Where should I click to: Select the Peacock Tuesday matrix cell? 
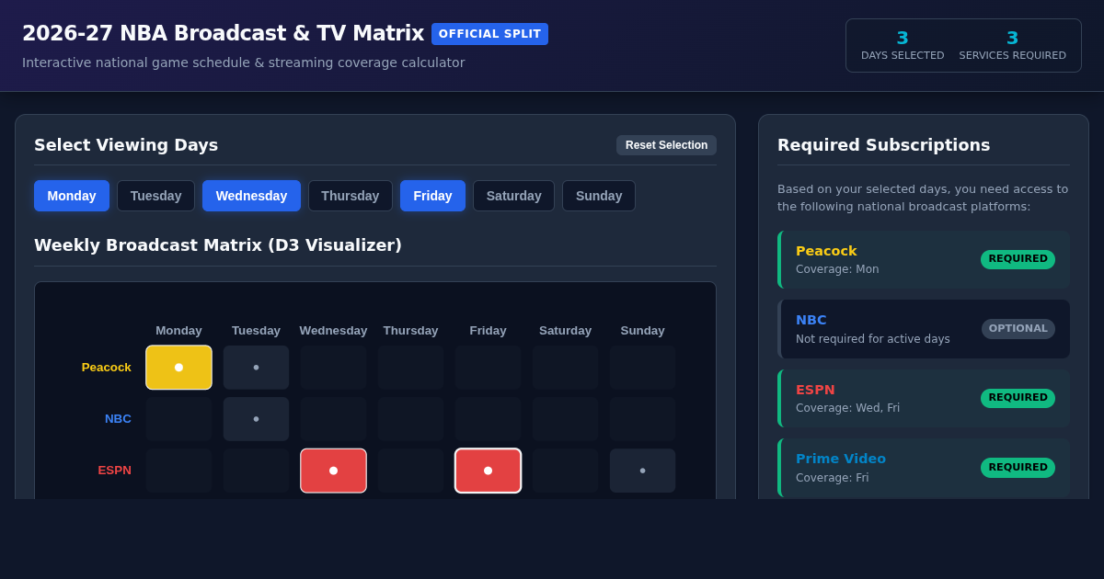click(256, 368)
